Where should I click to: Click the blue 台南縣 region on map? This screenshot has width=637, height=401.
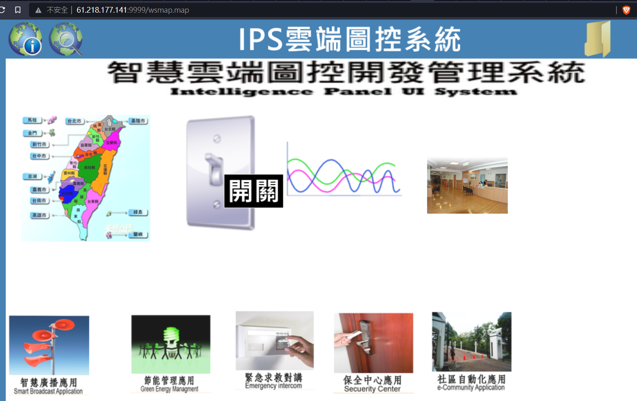point(68,193)
